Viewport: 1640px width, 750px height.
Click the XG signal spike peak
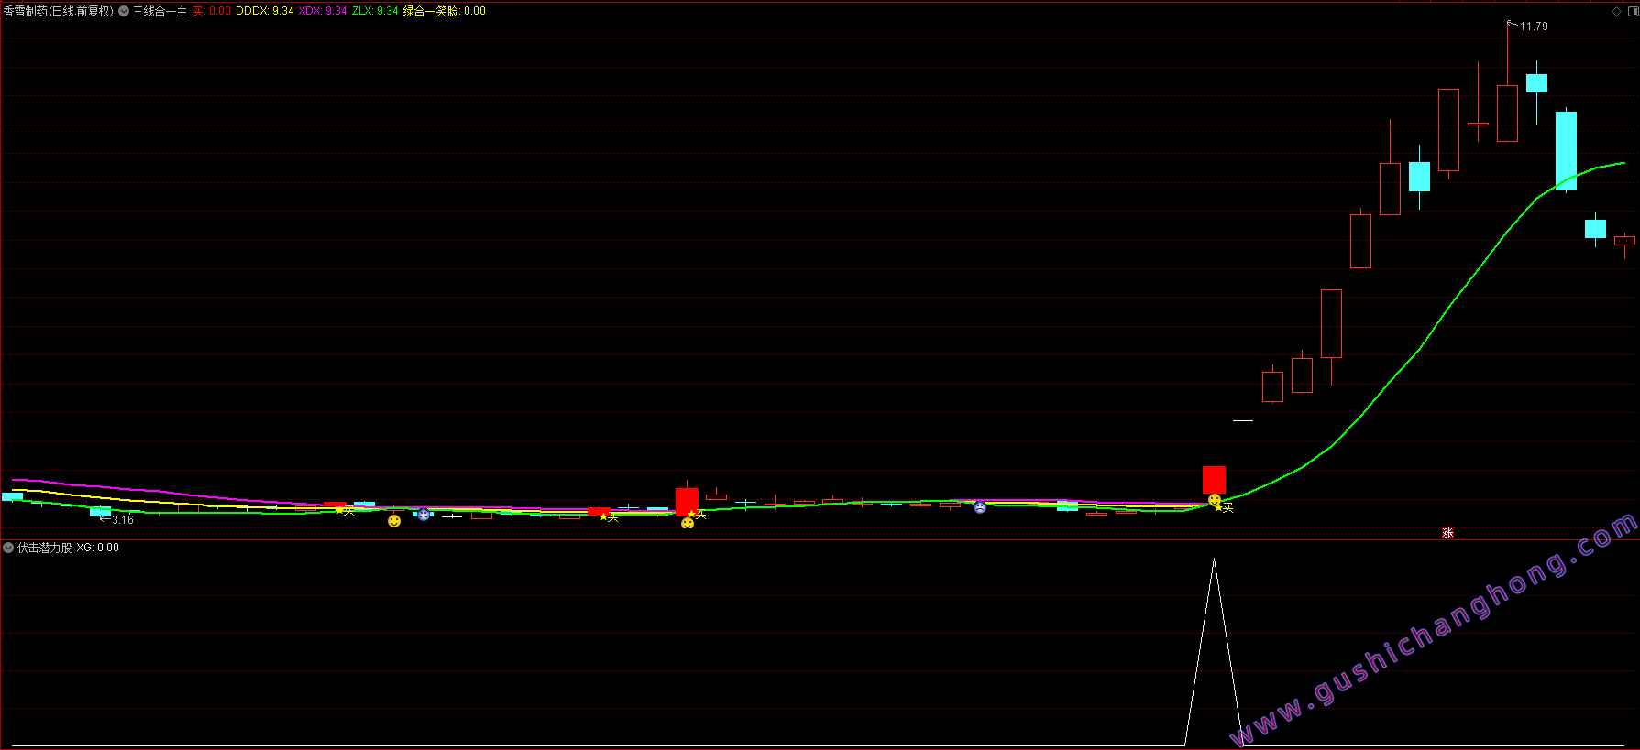(x=1214, y=560)
